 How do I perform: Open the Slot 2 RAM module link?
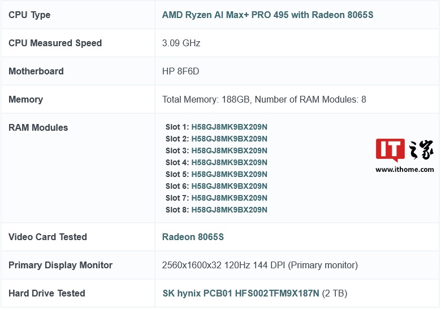click(229, 139)
